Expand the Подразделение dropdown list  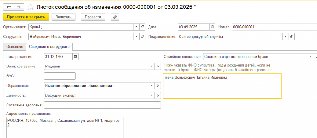(x=285, y=37)
